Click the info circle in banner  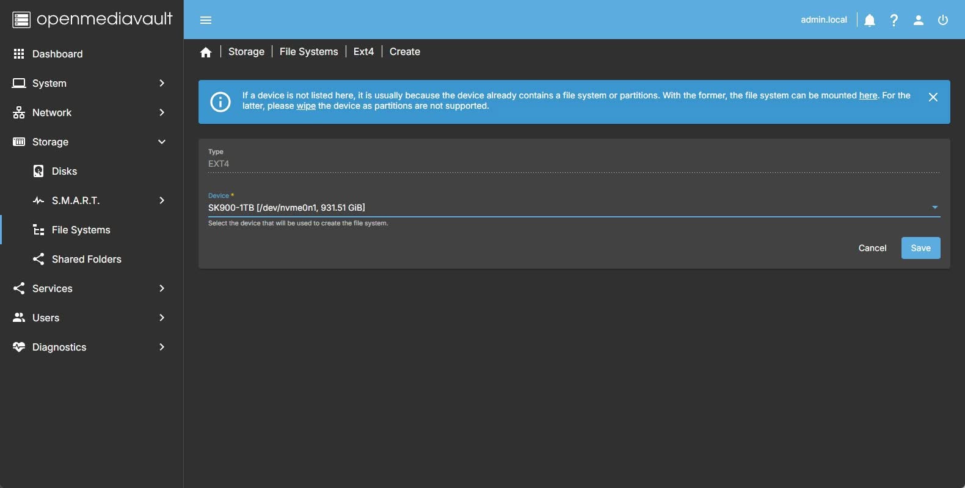[x=220, y=102]
